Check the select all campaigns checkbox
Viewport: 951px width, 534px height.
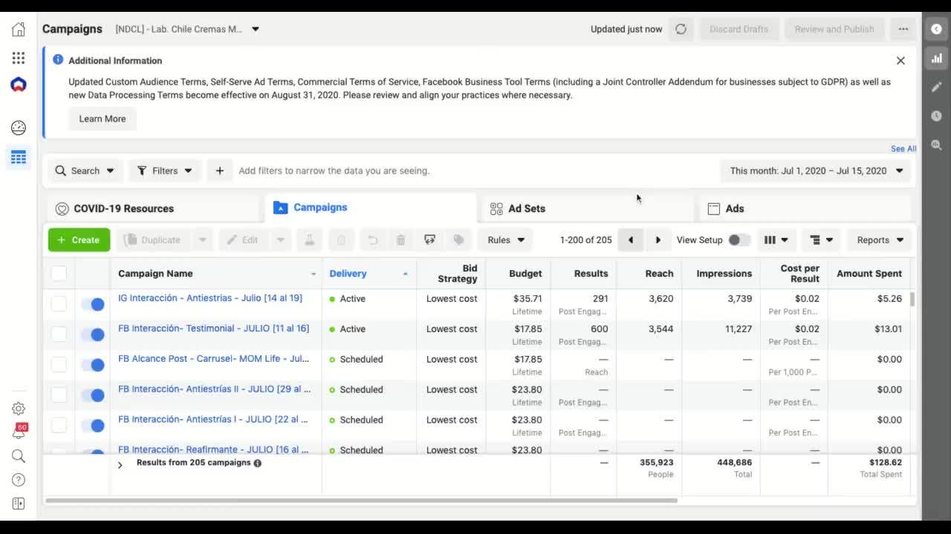coord(59,274)
